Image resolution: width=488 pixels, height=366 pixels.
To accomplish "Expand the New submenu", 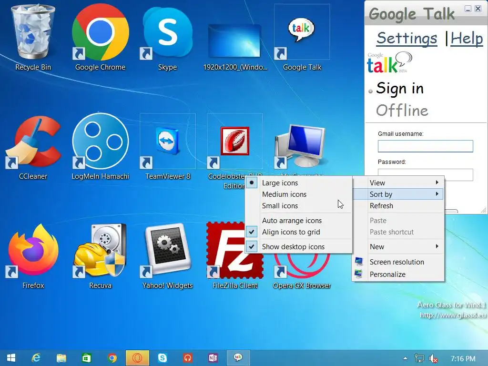I will point(398,246).
